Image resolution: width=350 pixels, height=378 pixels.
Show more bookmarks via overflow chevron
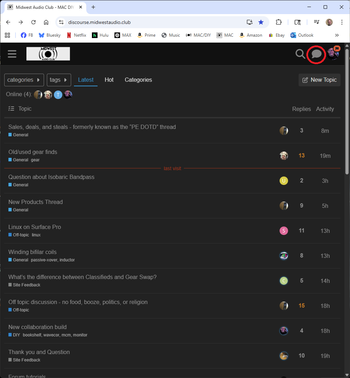click(x=337, y=35)
